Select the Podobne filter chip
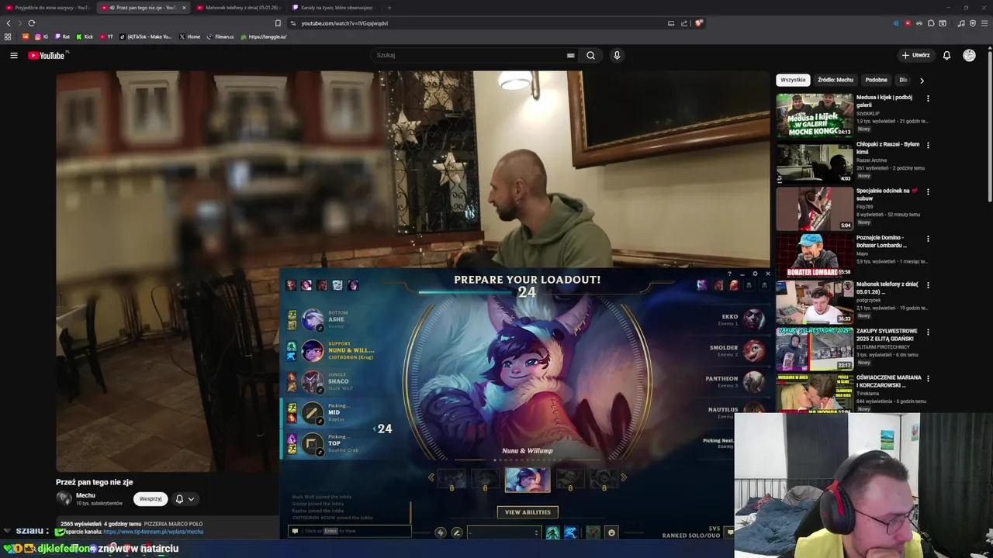The width and height of the screenshot is (993, 558). tap(876, 80)
